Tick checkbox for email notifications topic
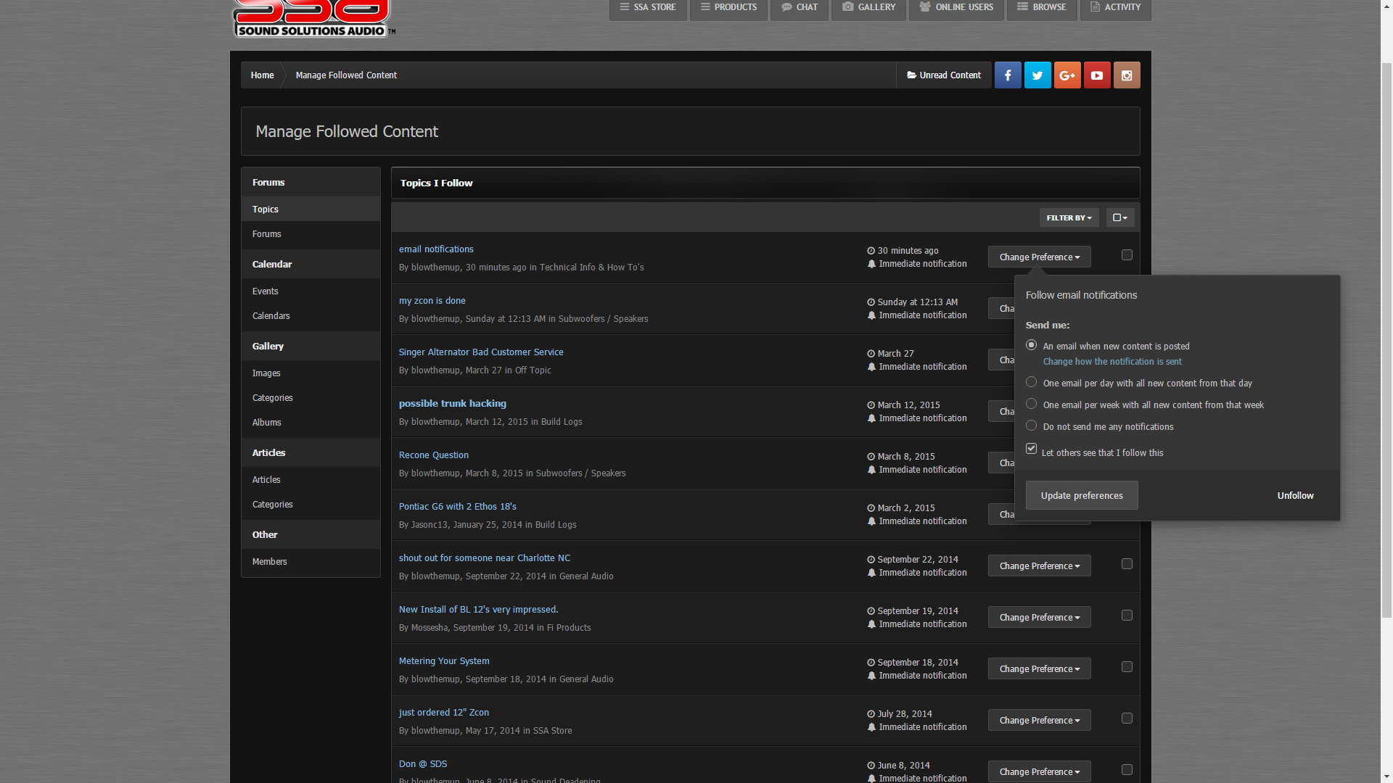 [x=1127, y=255]
